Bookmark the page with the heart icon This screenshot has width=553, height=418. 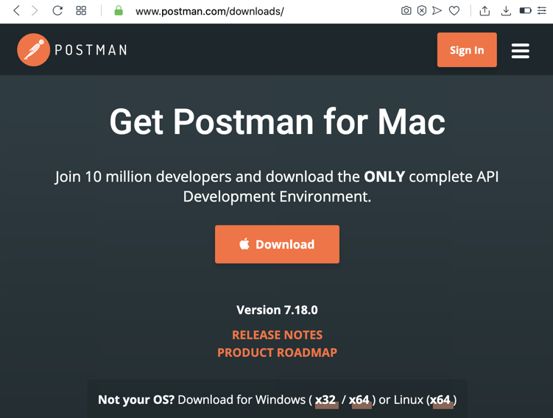click(x=454, y=11)
